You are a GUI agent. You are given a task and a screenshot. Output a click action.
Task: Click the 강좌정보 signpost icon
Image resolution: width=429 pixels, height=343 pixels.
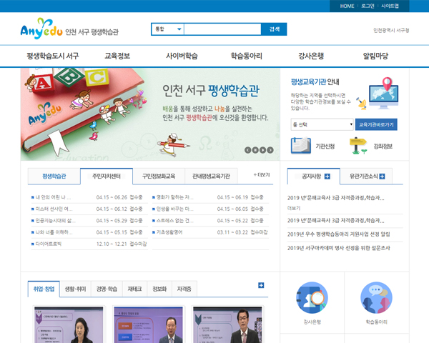tap(358, 146)
